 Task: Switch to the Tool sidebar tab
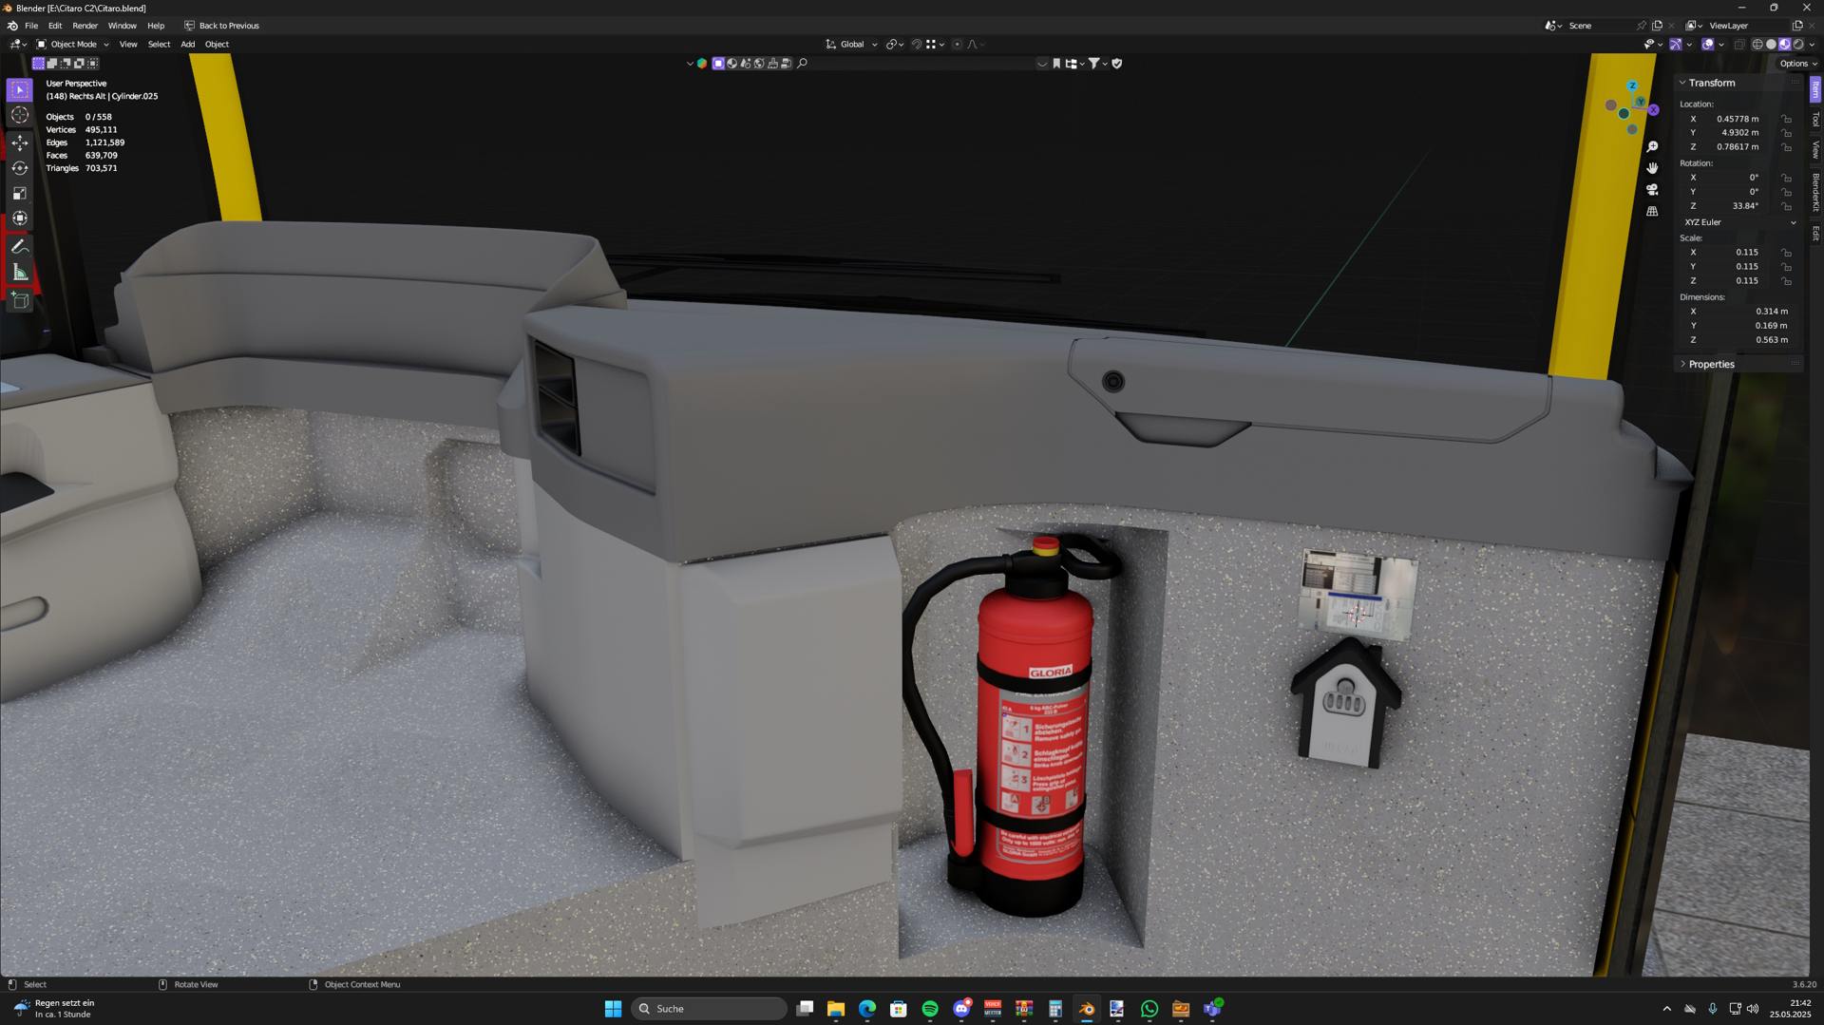click(x=1815, y=119)
